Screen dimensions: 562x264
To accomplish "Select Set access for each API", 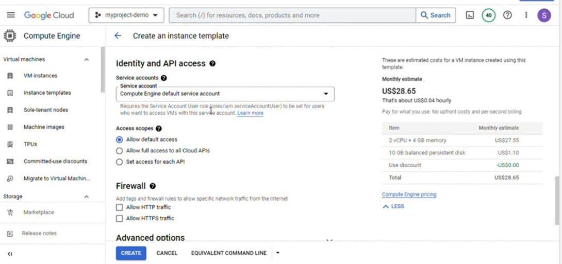I will [x=120, y=162].
